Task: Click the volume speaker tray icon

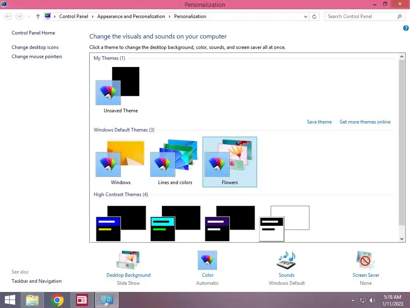Action: coord(372,300)
